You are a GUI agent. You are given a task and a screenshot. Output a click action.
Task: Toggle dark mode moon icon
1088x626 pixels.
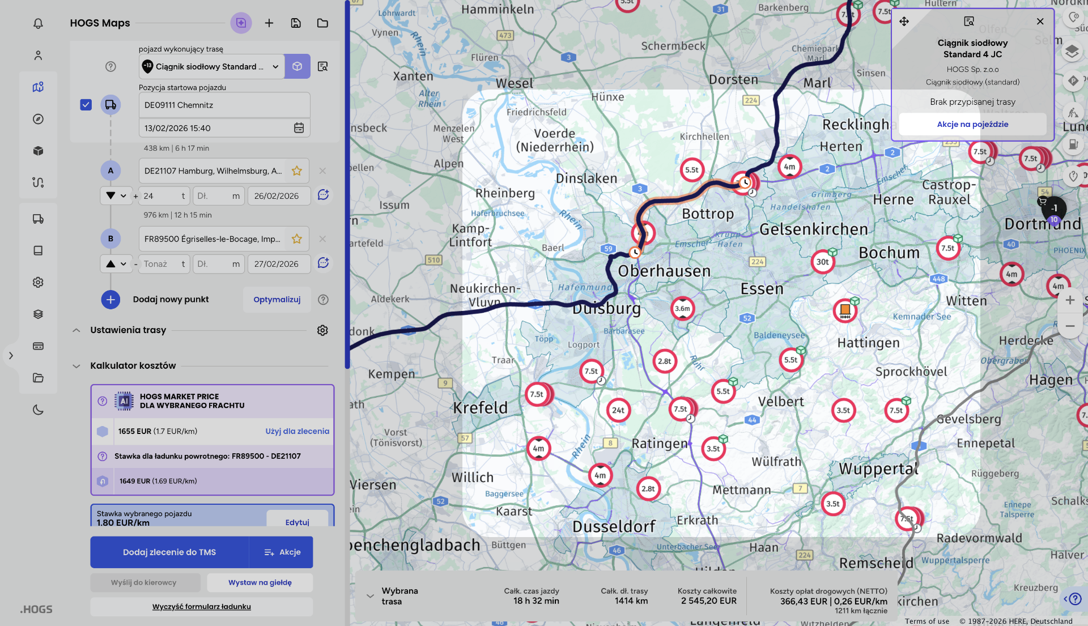click(38, 410)
